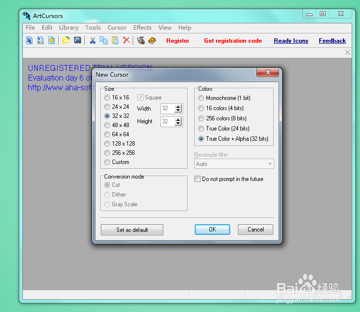The height and width of the screenshot is (312, 360).
Task: Click the Height input field
Action: click(168, 122)
